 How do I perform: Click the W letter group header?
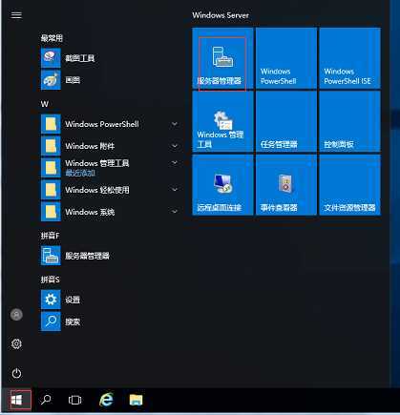point(45,104)
